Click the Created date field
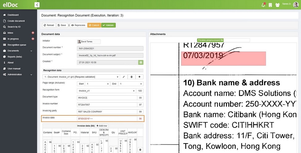The image size is (301, 153). tap(108, 62)
